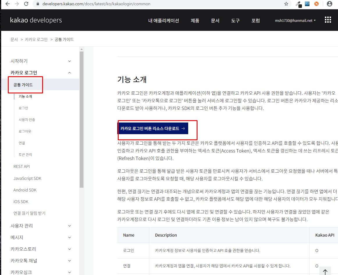
Task: Bookmark this page with the star icon
Action: click(x=286, y=4)
